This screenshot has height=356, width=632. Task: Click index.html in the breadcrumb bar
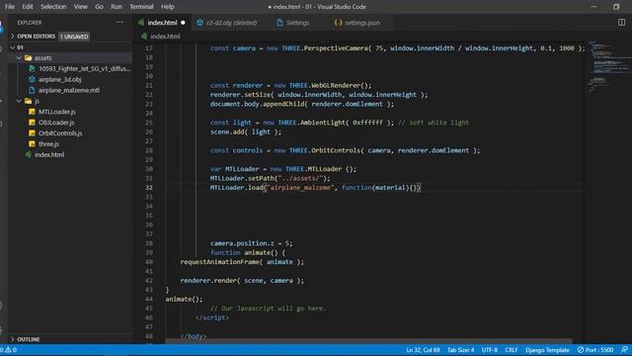pos(165,37)
